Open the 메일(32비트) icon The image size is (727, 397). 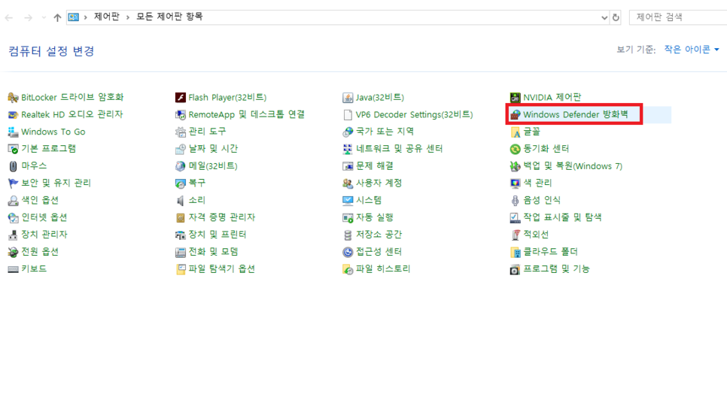(x=181, y=166)
